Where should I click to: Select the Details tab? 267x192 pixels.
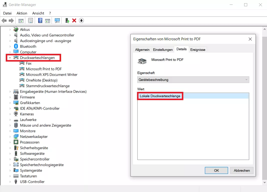182,49
